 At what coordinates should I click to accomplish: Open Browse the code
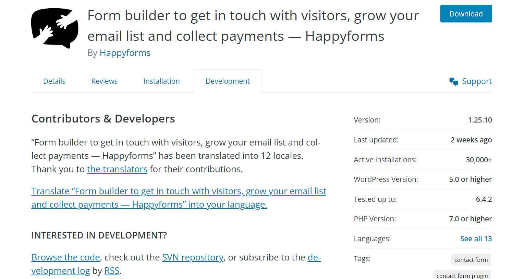pyautogui.click(x=65, y=257)
